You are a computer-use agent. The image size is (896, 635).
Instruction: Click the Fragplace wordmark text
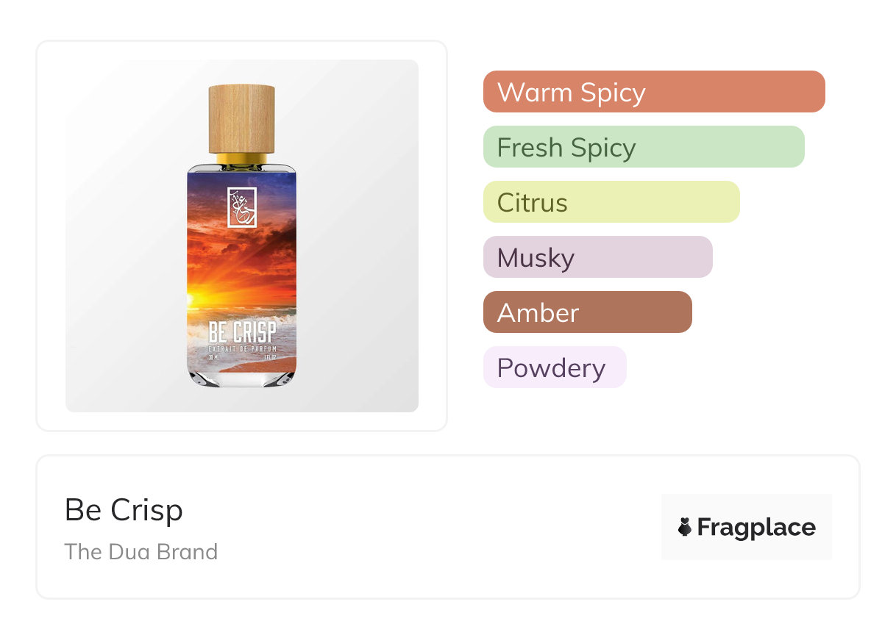(x=755, y=527)
